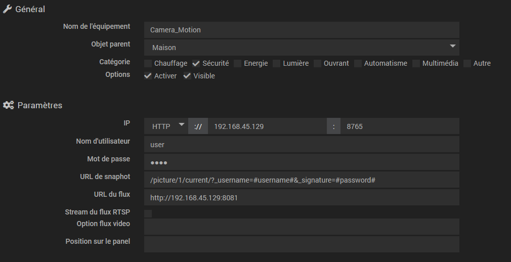Click the Mot de passe field
Screen dimensions: 511x262
(302, 162)
